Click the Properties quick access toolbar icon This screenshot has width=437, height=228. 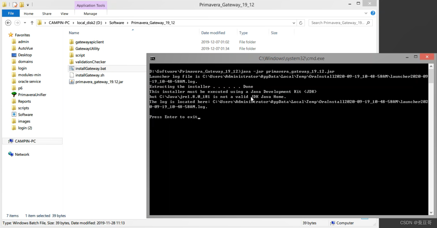(15, 5)
